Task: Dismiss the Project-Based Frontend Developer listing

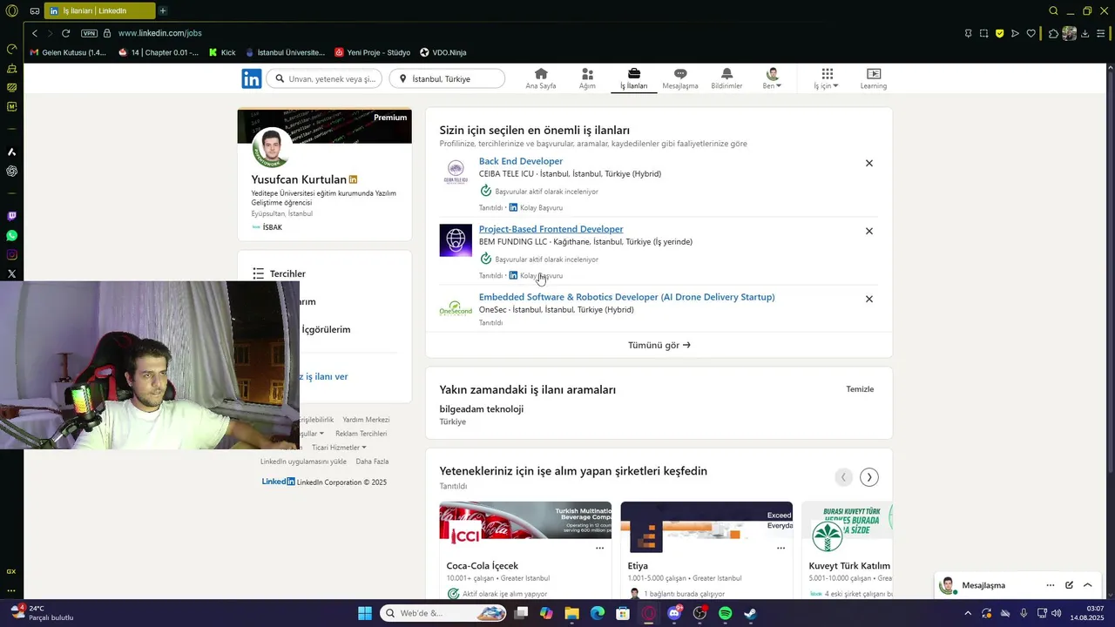Action: coord(868,231)
